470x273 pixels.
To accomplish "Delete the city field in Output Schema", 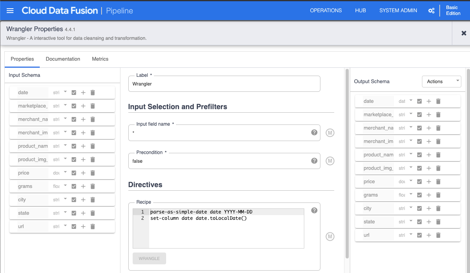I will (x=438, y=208).
